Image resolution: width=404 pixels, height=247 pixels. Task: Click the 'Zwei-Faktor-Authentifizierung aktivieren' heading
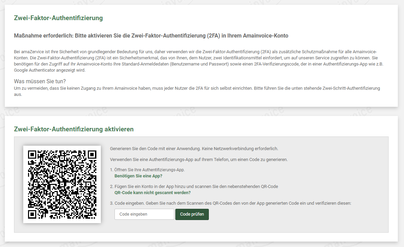[x=74, y=129]
